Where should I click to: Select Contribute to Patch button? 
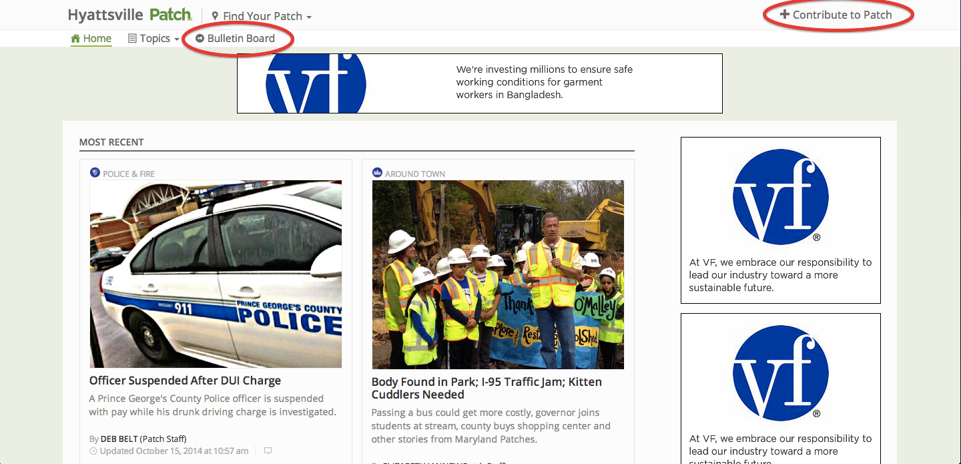tap(836, 15)
